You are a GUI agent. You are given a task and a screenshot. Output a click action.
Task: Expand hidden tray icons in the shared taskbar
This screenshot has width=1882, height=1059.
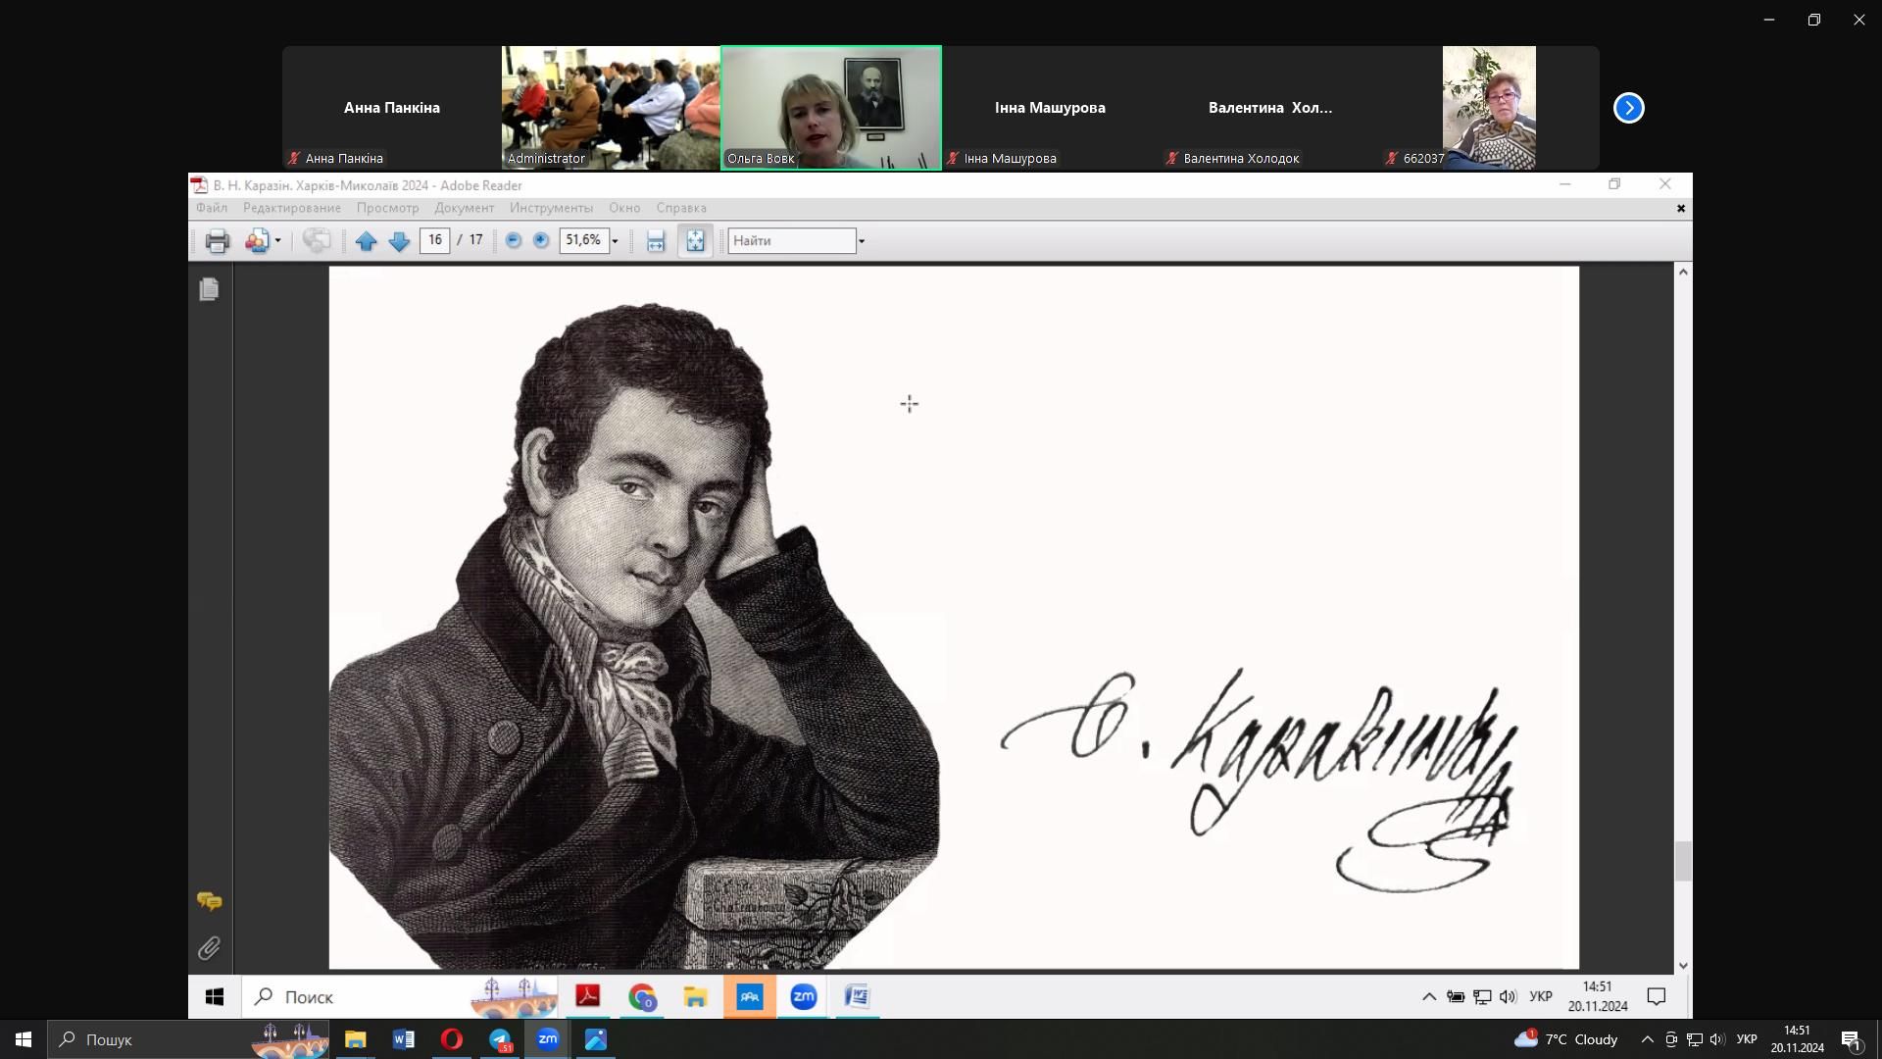tap(1429, 997)
